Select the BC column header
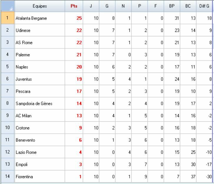Image resolution: width=214 pixels, height=184 pixels. click(x=188, y=6)
